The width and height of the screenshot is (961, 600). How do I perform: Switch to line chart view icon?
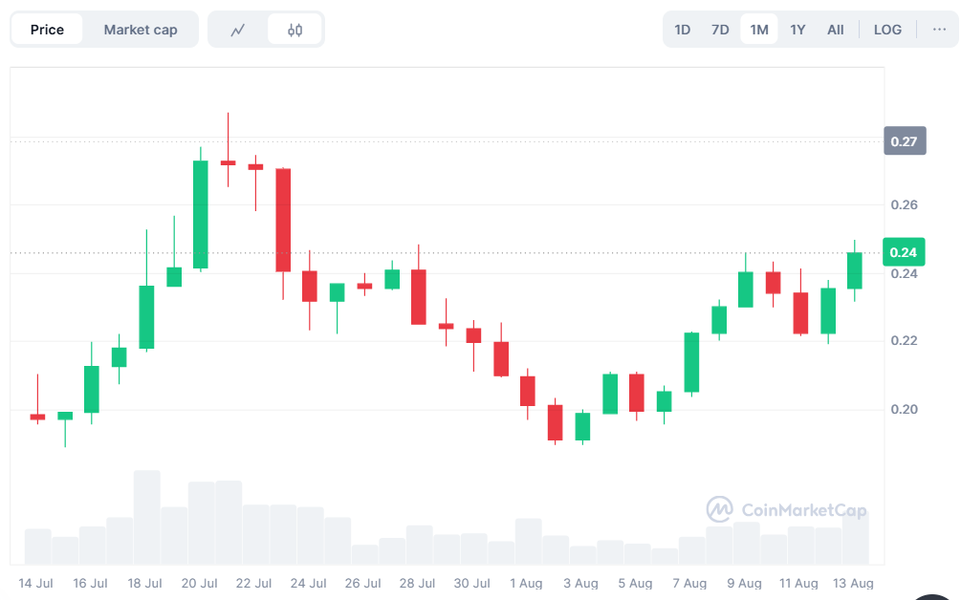(x=238, y=30)
